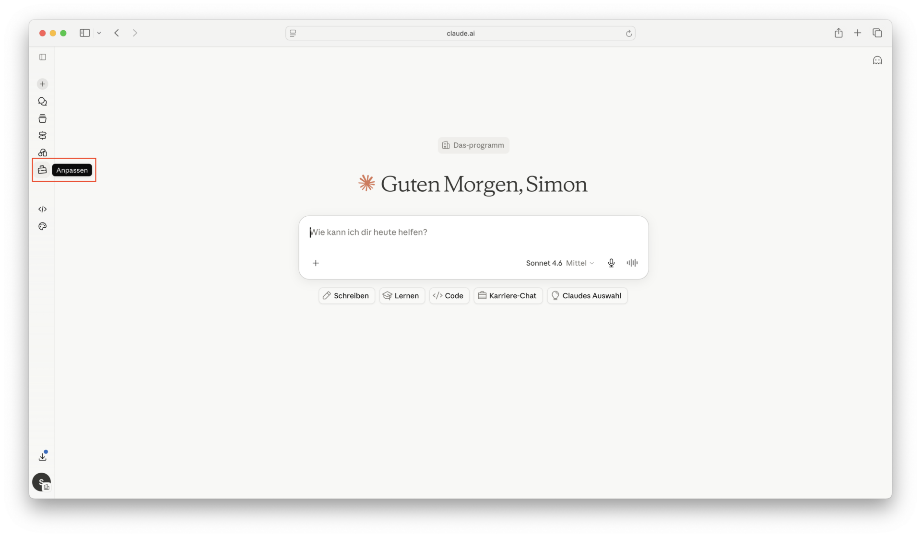Open the Anpassen toolbox icon
This screenshot has width=921, height=537.
point(43,170)
